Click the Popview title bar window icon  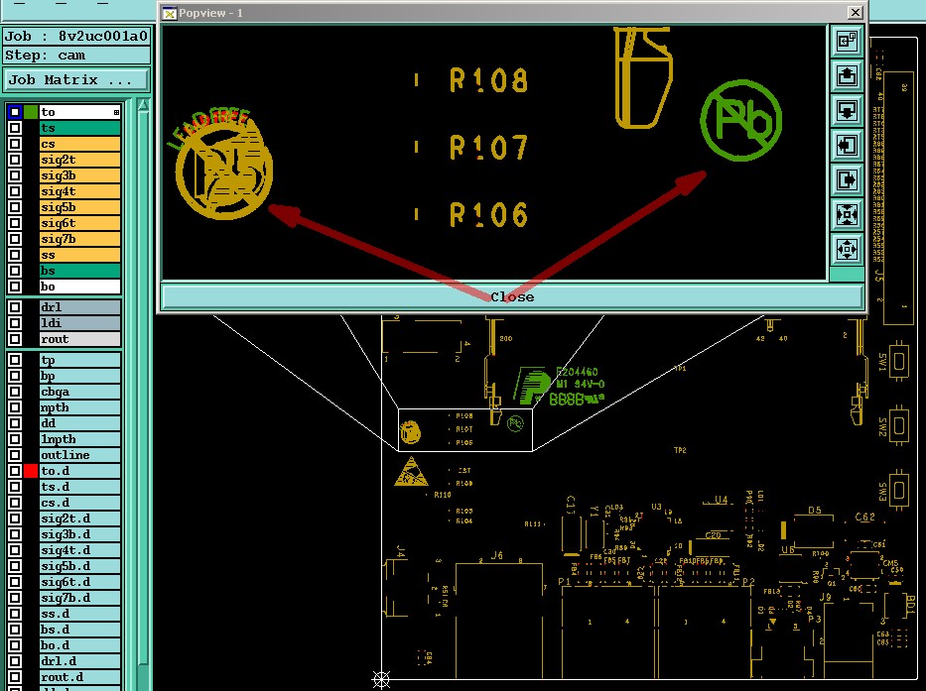(170, 13)
